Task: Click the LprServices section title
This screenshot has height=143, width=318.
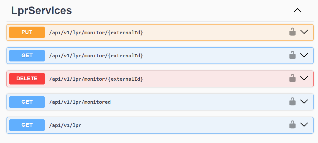Action: (x=41, y=11)
